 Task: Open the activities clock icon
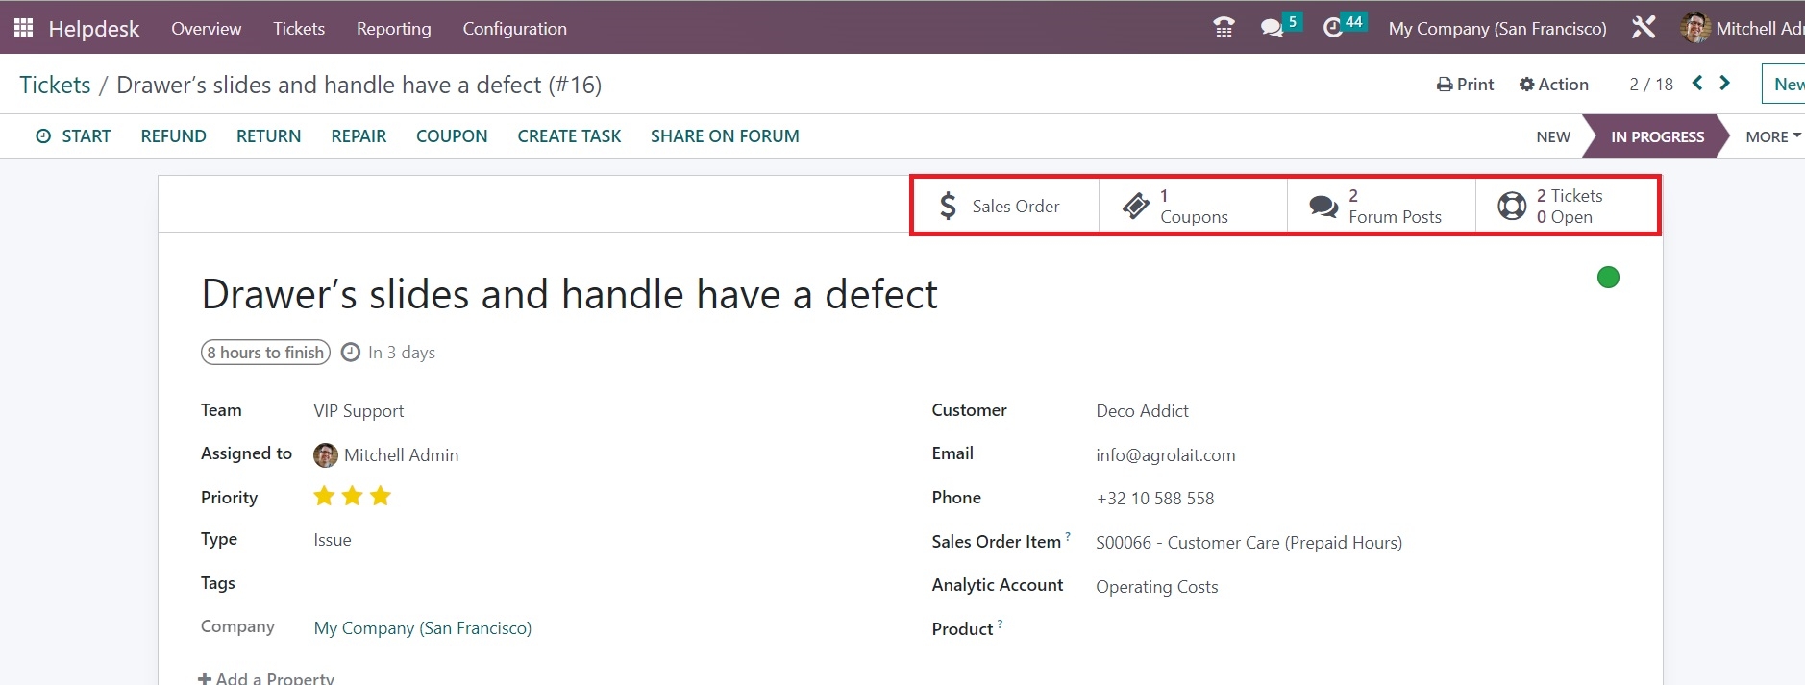click(x=1333, y=28)
